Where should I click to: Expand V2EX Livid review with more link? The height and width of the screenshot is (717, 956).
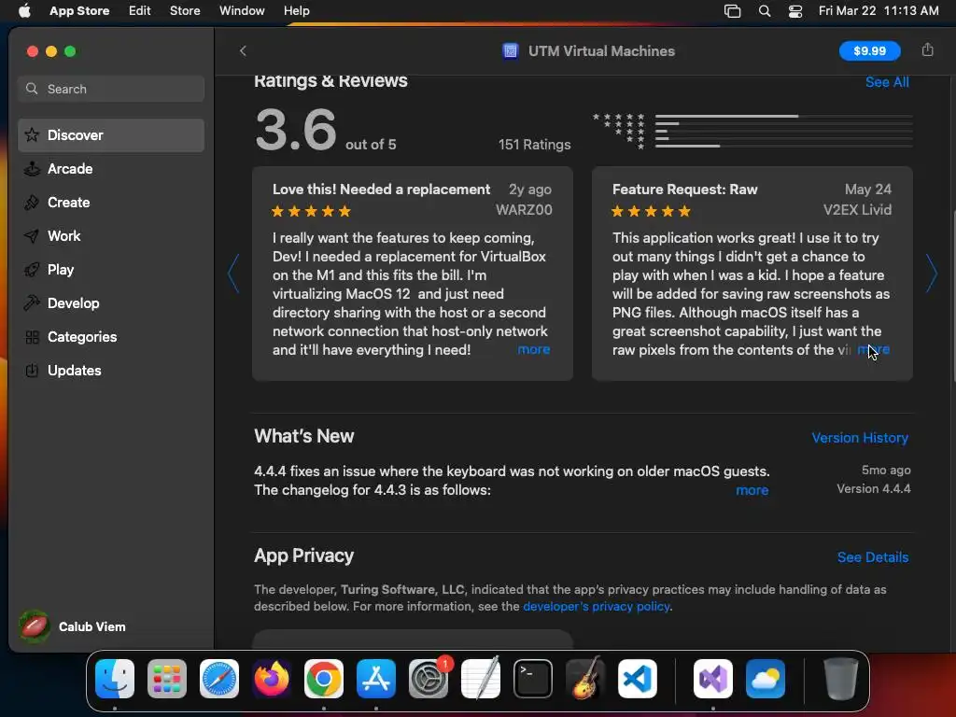[x=874, y=349]
